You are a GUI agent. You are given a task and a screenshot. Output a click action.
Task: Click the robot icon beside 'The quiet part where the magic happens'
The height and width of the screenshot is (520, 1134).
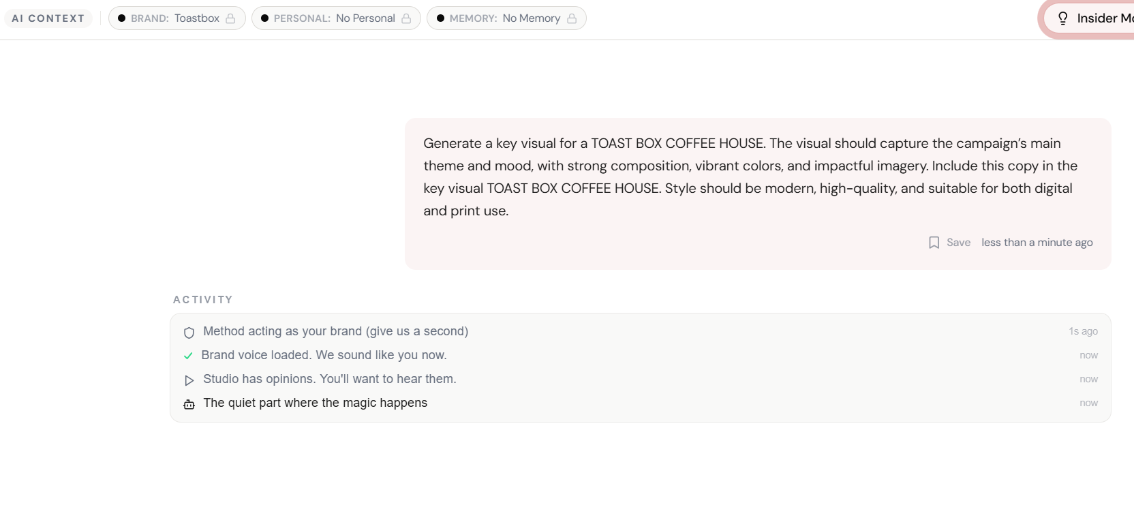pyautogui.click(x=188, y=404)
